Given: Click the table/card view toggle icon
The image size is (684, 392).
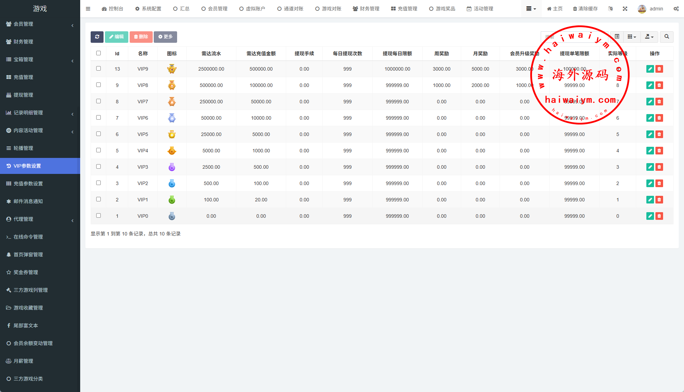Looking at the screenshot, I should click(617, 37).
